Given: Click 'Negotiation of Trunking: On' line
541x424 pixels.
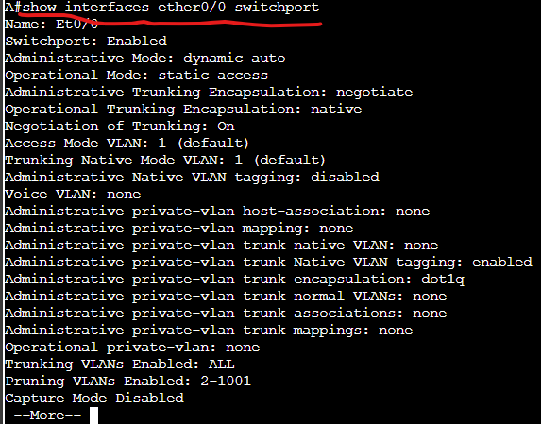Looking at the screenshot, I should [x=120, y=127].
